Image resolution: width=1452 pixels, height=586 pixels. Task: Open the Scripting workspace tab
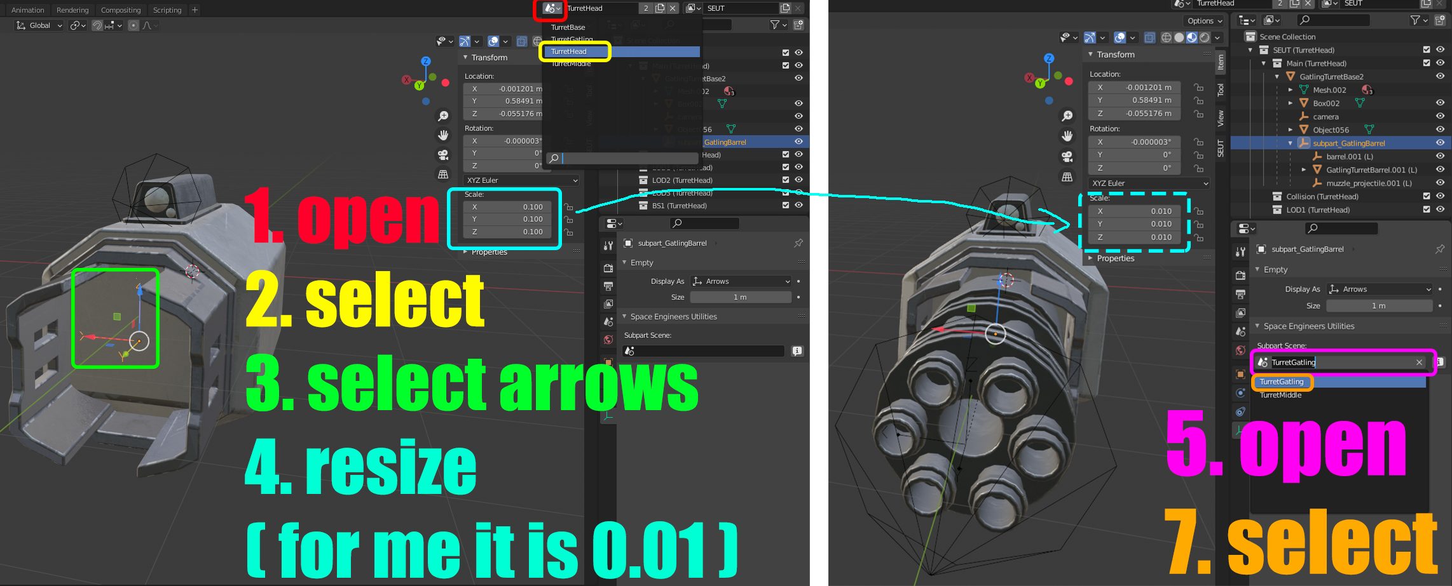tap(167, 10)
